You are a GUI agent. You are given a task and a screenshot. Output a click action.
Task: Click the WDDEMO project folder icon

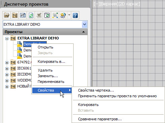13,80
